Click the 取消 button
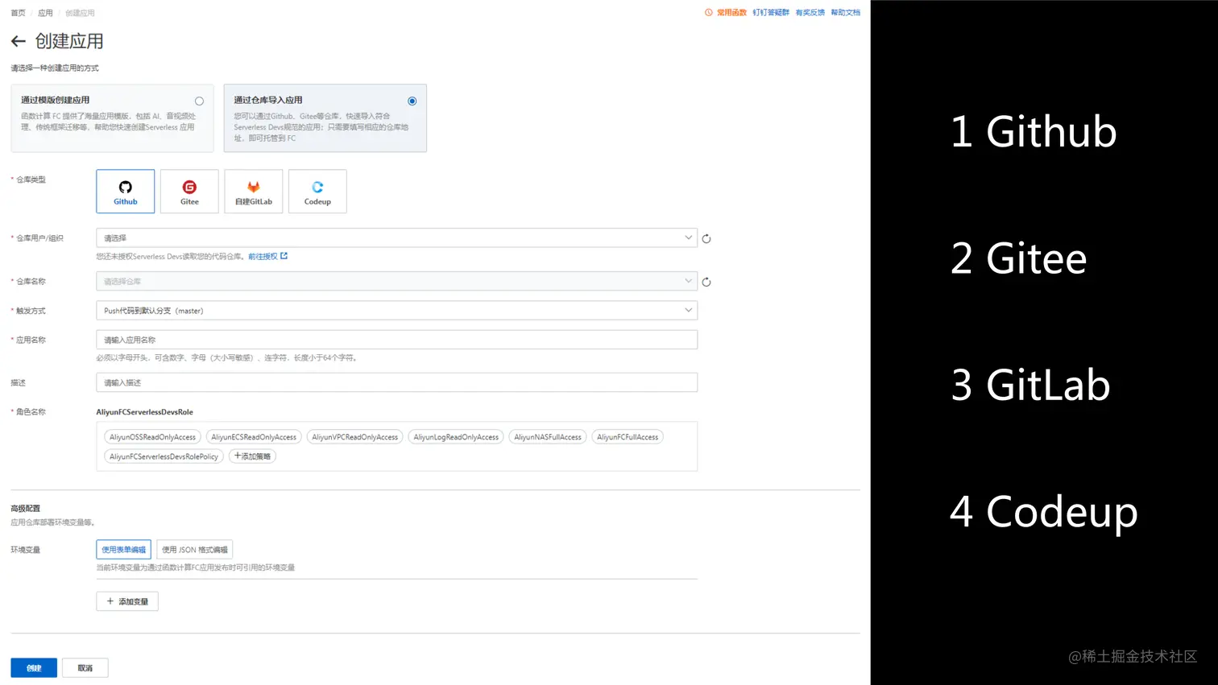 tap(85, 668)
